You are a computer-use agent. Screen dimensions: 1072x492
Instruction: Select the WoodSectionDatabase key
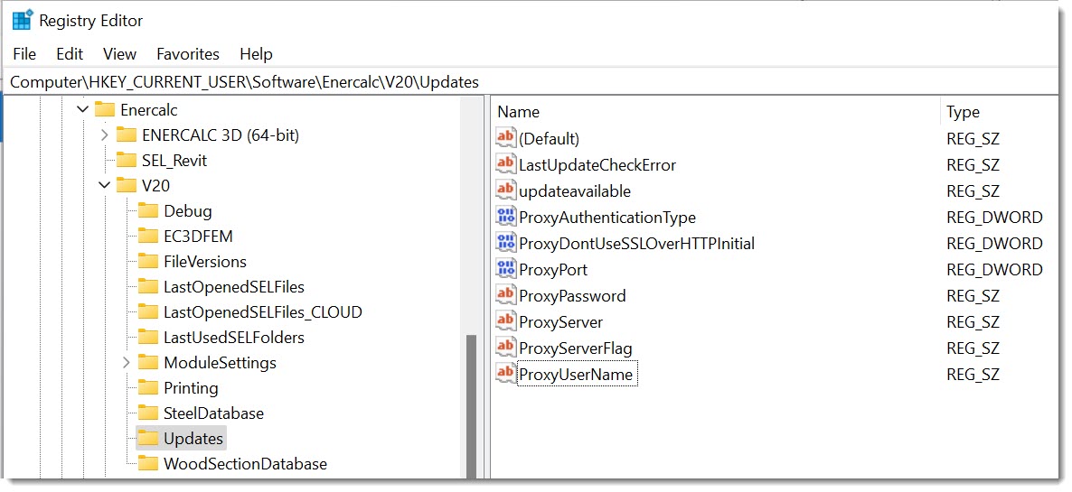[x=245, y=464]
